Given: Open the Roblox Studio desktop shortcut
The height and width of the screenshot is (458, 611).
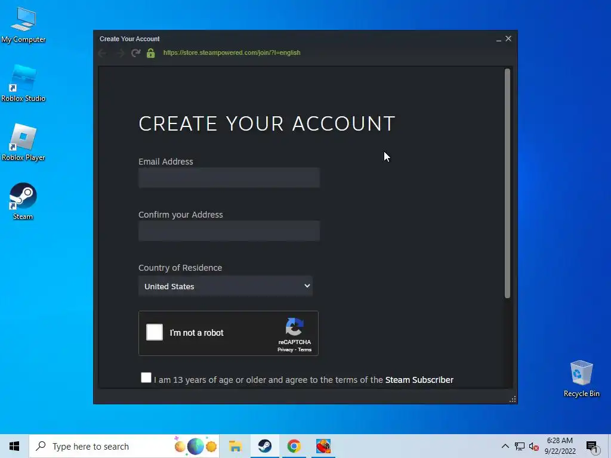Looking at the screenshot, I should pyautogui.click(x=23, y=83).
